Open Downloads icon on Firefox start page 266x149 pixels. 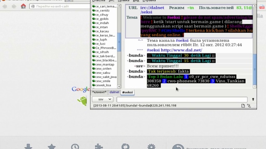pyautogui.click(x=28, y=146)
